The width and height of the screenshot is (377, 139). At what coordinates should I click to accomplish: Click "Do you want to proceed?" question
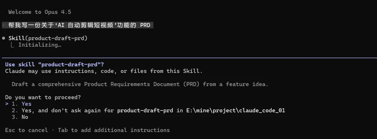tap(43, 97)
